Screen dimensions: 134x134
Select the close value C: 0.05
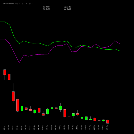coord(46,7)
